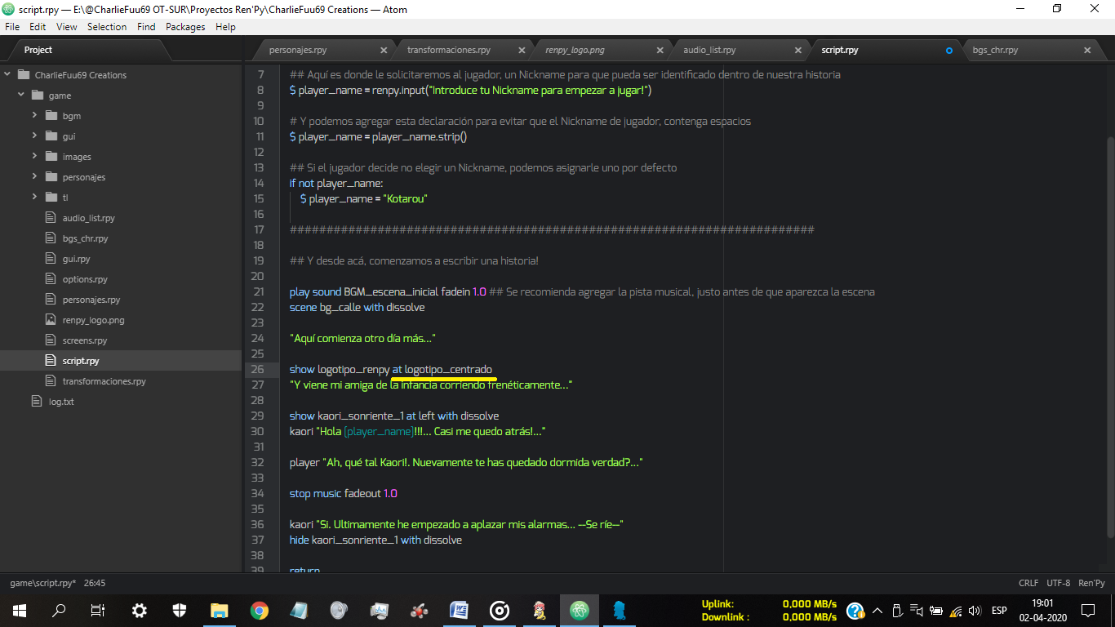Show hidden system tray icons
Screen dimensions: 1115x627
(x=877, y=611)
